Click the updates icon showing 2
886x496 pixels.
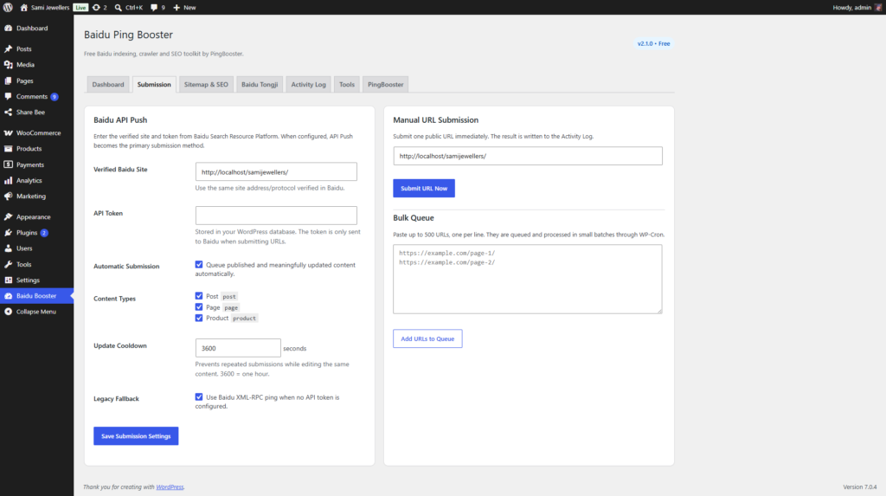(96, 7)
